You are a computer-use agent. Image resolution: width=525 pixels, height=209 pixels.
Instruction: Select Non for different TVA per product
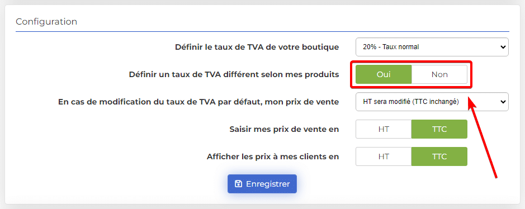(439, 74)
